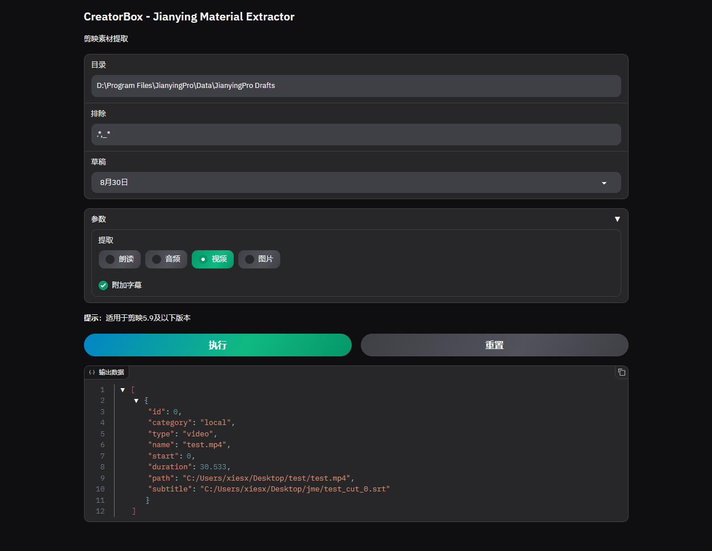Click the 剪映素材提取 subtitle text
The width and height of the screenshot is (712, 551).
[106, 39]
